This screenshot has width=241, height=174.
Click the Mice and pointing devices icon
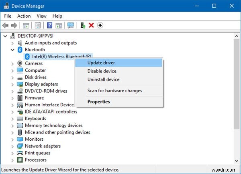coord(20,132)
